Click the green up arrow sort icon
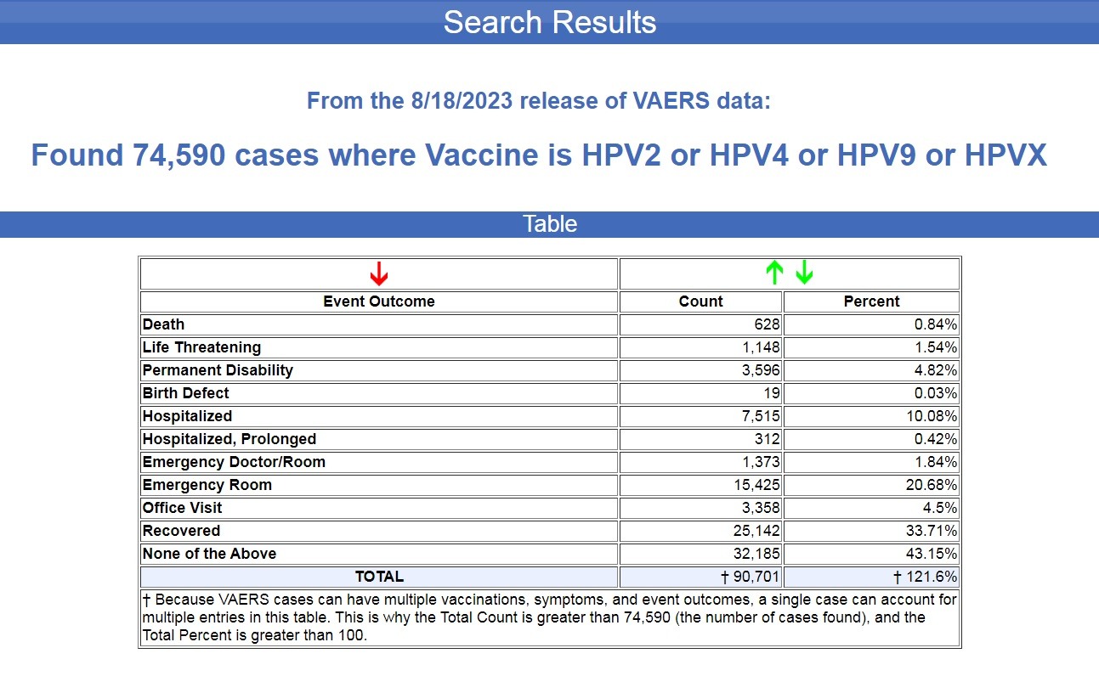Image resolution: width=1099 pixels, height=676 pixels. 773,273
